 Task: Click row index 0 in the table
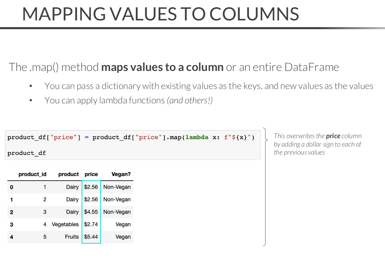[11, 187]
